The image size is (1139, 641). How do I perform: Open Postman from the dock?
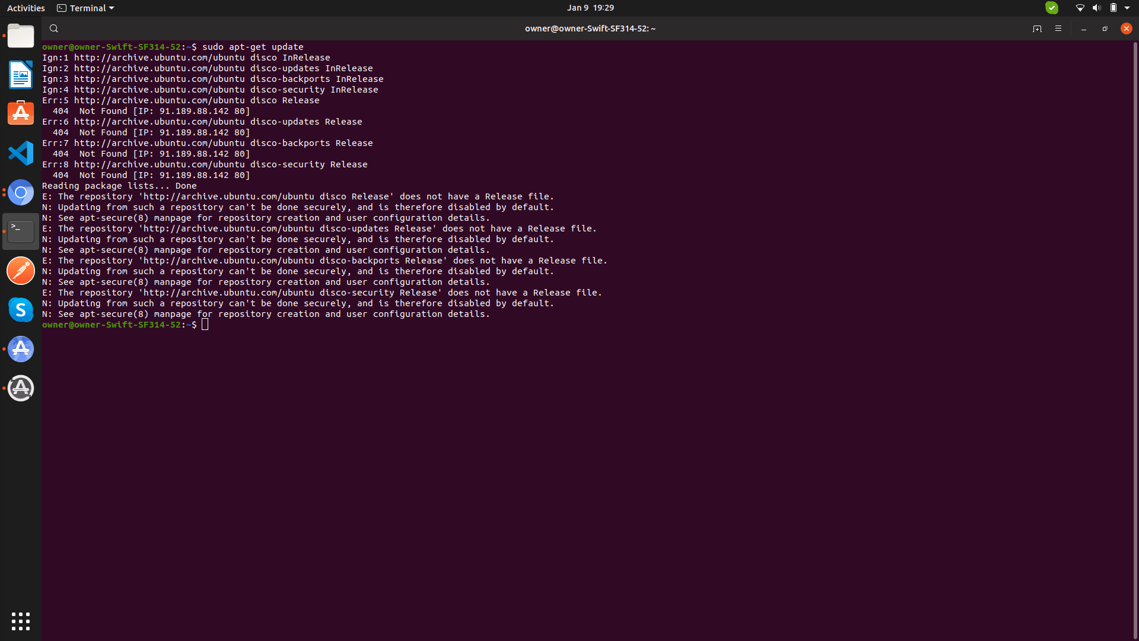point(21,270)
